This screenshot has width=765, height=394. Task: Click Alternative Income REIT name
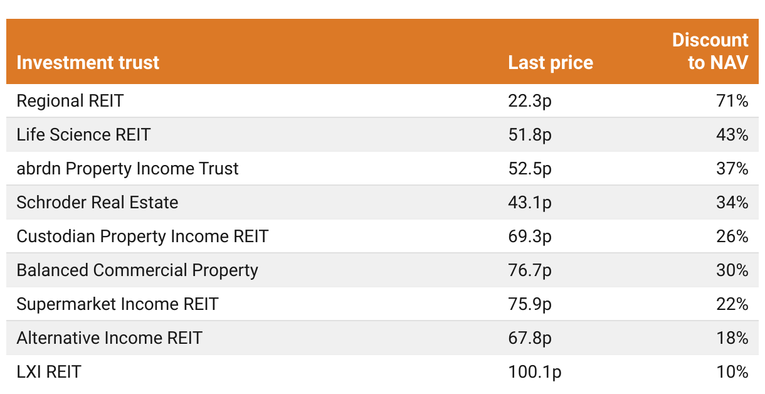click(109, 338)
